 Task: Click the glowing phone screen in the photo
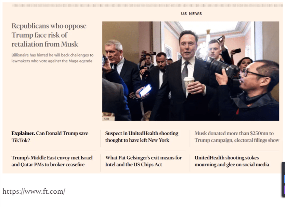point(145,90)
